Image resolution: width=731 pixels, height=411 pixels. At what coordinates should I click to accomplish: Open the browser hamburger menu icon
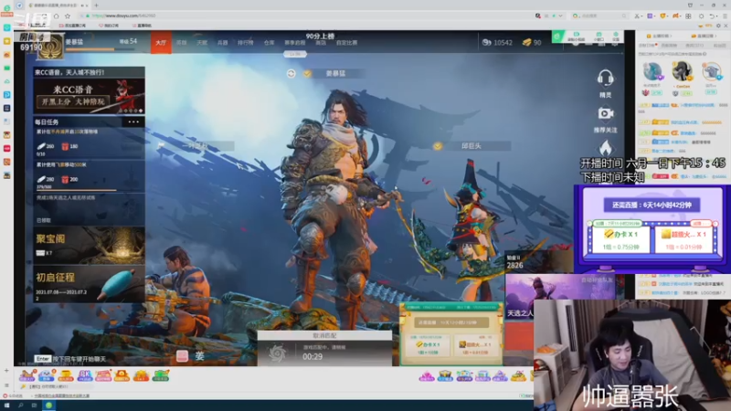point(725,16)
